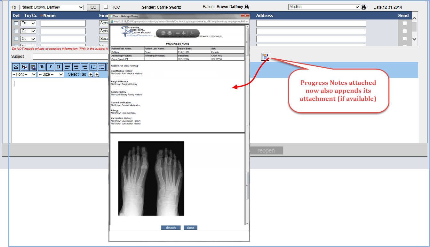Insert a numbered list
Viewport: 430px width, 247px height.
coord(93,67)
